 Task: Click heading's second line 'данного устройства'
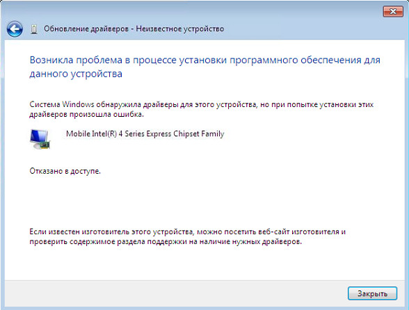(x=76, y=74)
